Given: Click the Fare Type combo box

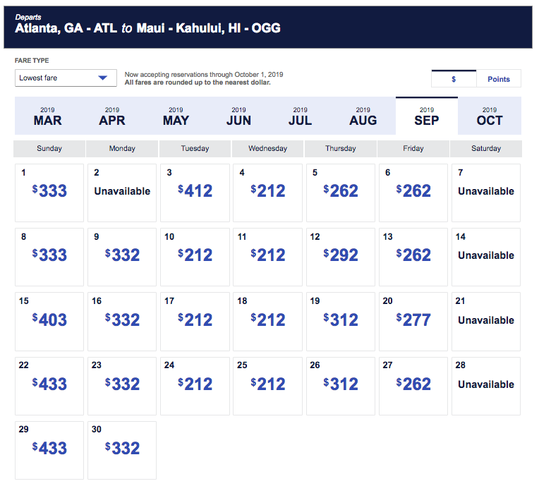Looking at the screenshot, I should point(66,78).
